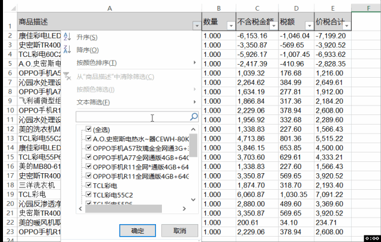Toggle OPPO手机A57玫瑰金 checkbox
The width and height of the screenshot is (381, 242).
click(89, 148)
